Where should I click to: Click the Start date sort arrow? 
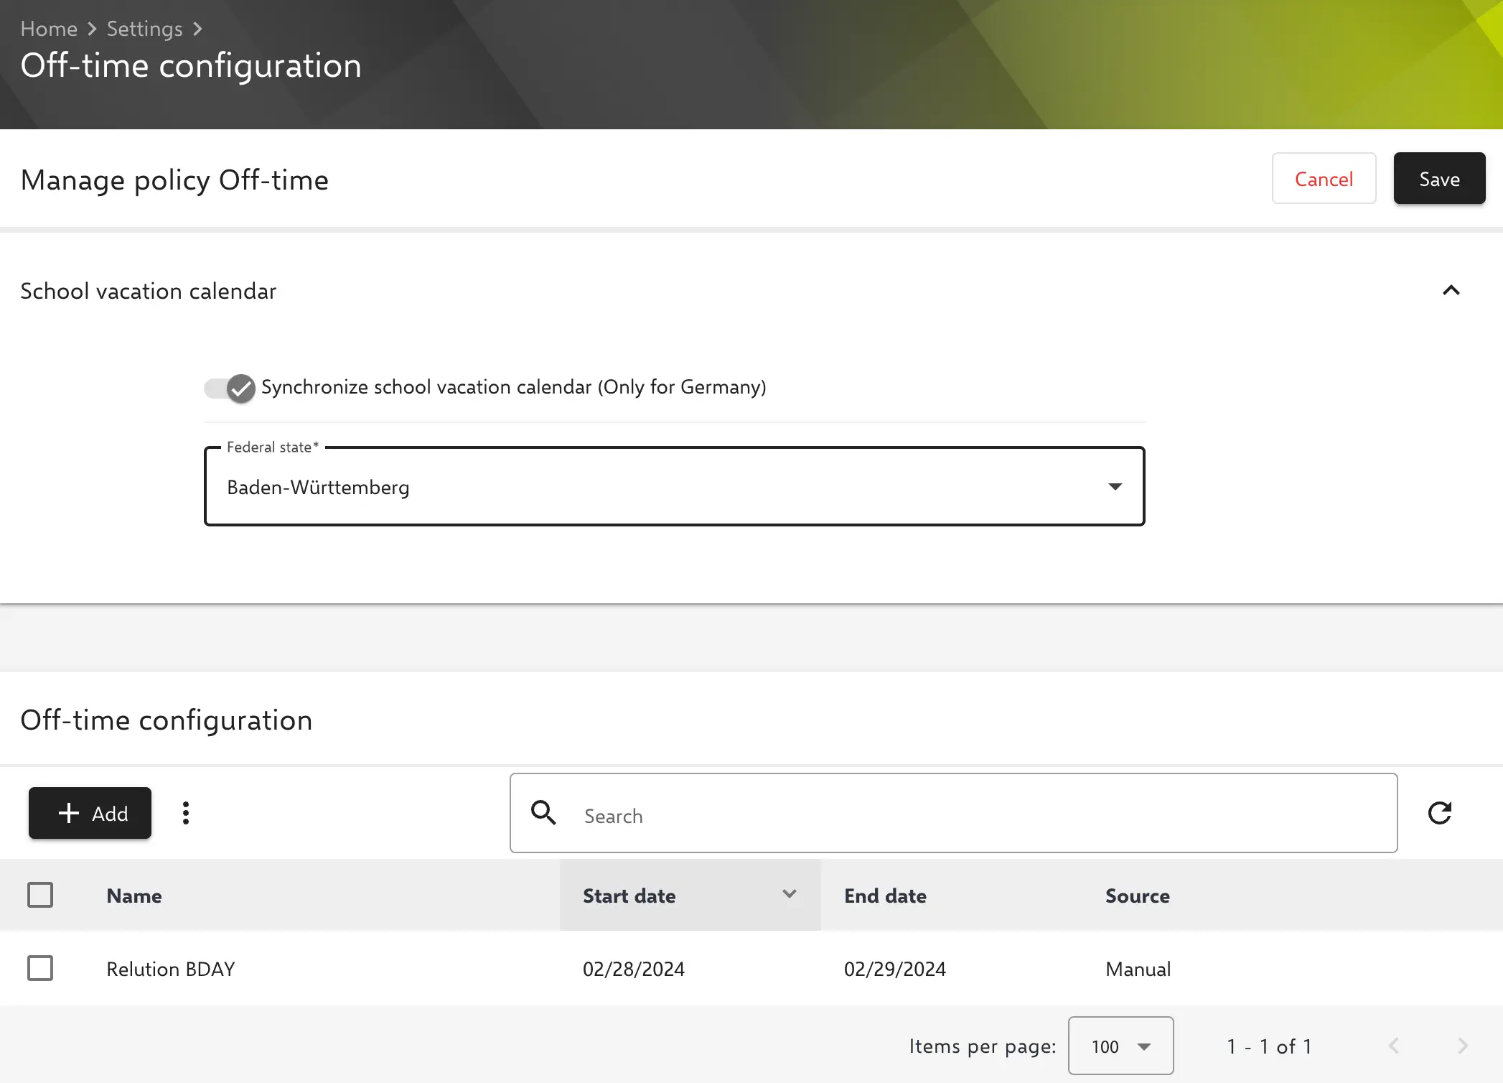789,895
